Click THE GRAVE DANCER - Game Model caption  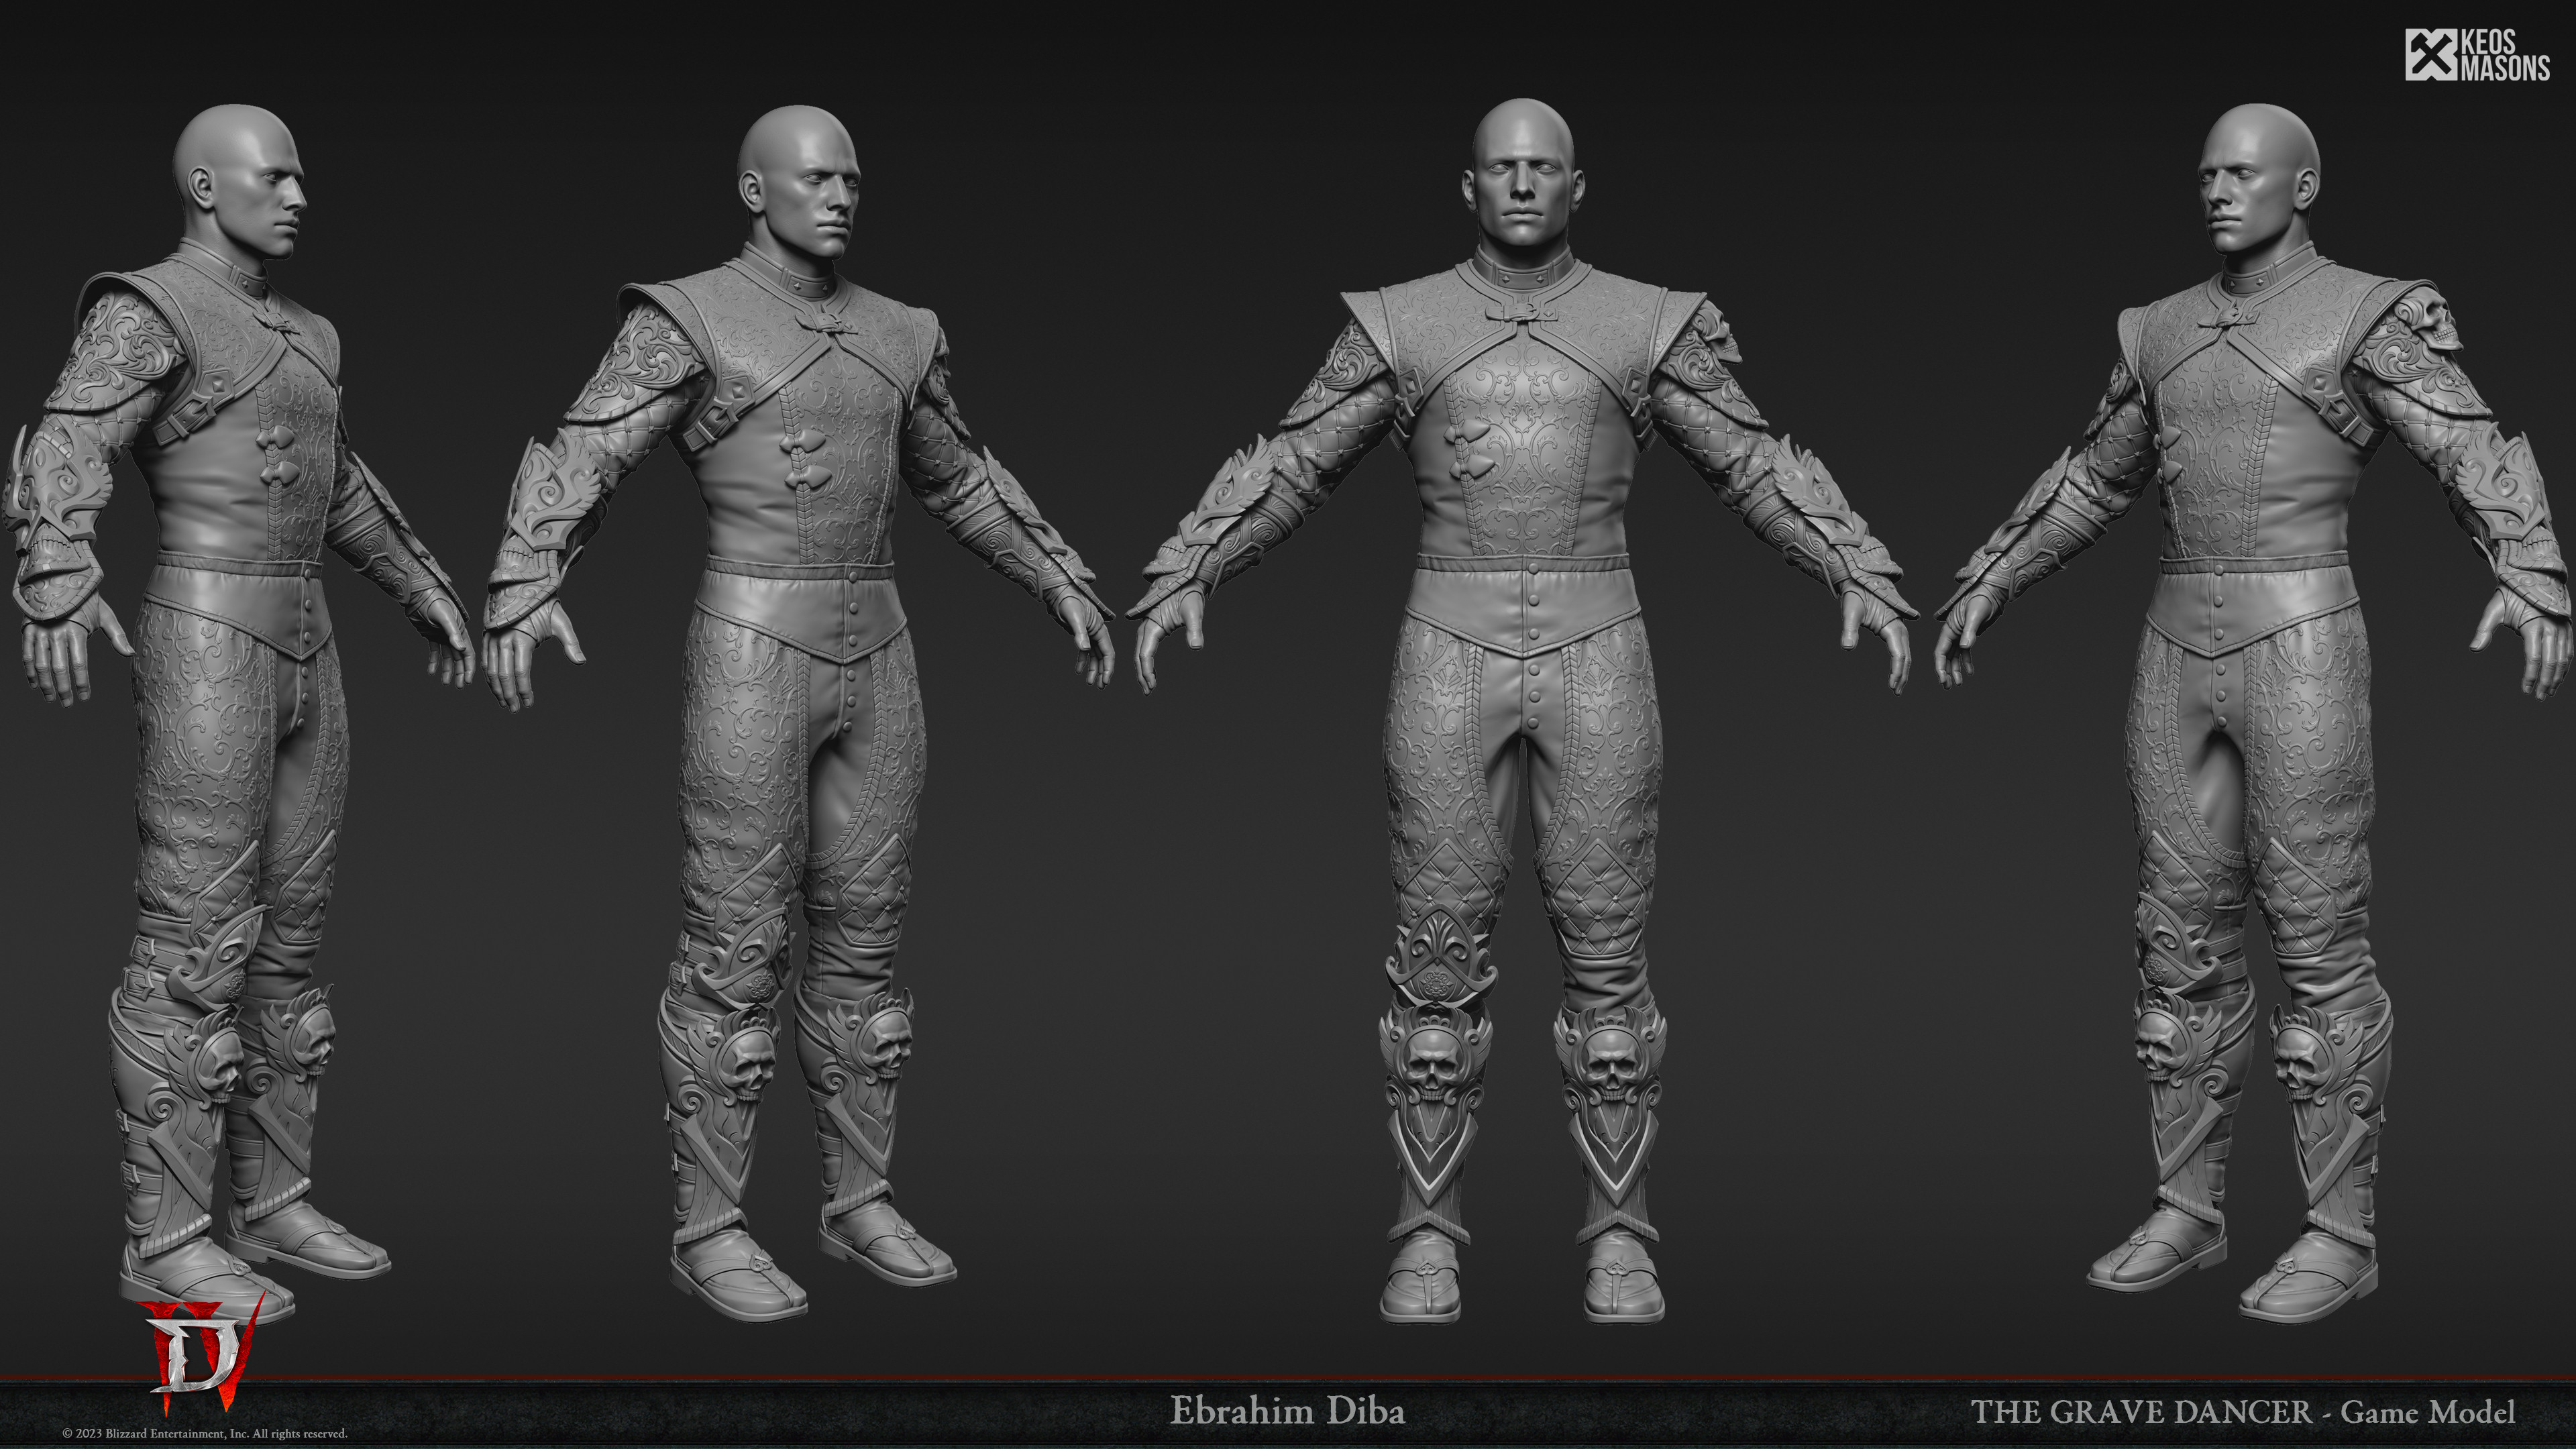2242,1412
